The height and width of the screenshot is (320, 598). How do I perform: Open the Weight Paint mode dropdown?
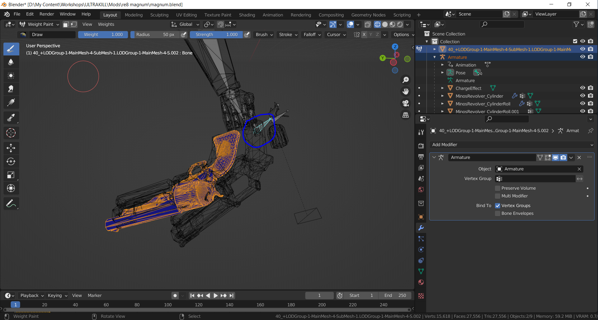click(39, 24)
